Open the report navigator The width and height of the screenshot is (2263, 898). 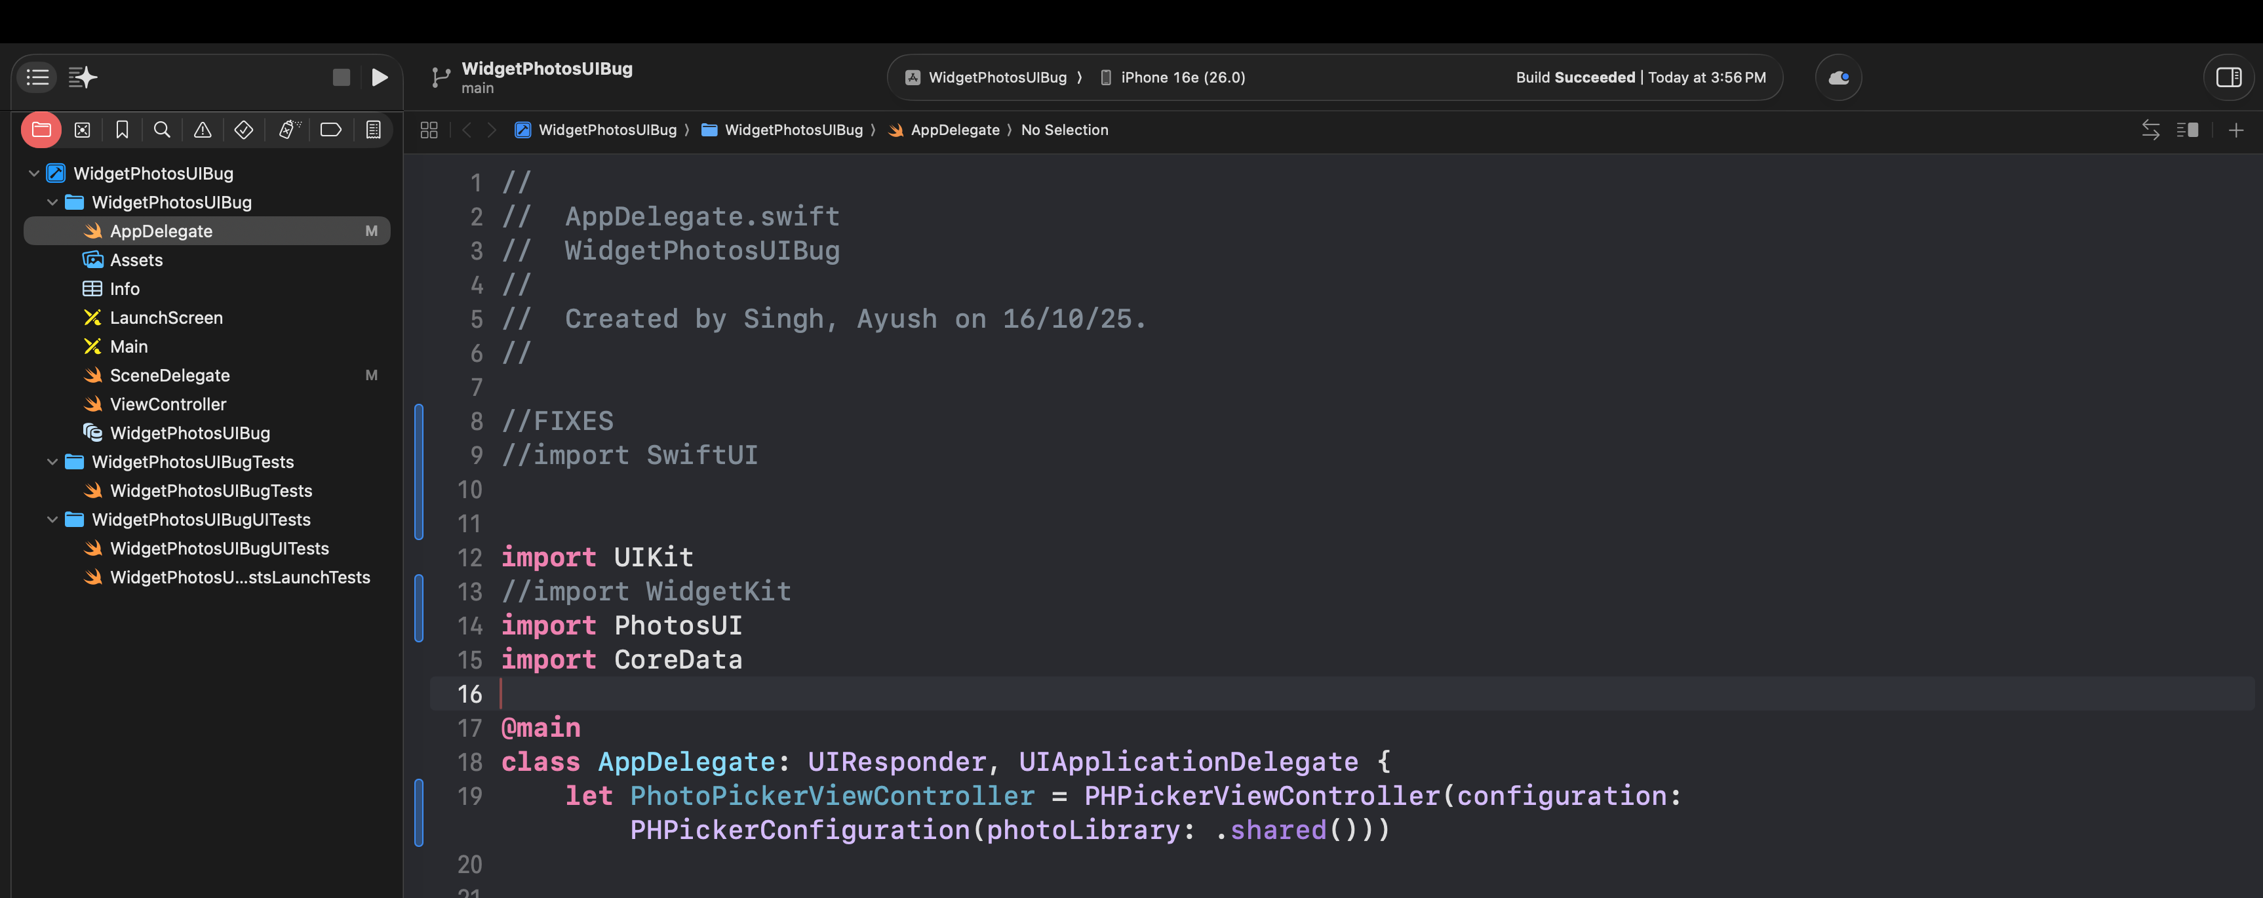374,130
